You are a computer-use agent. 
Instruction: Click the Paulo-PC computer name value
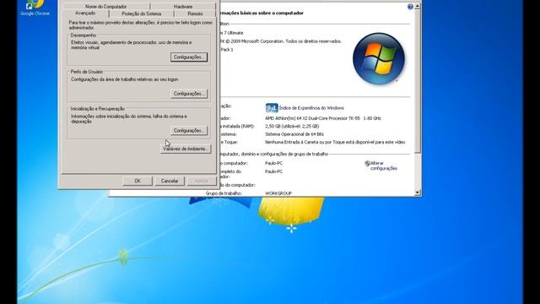click(x=273, y=163)
